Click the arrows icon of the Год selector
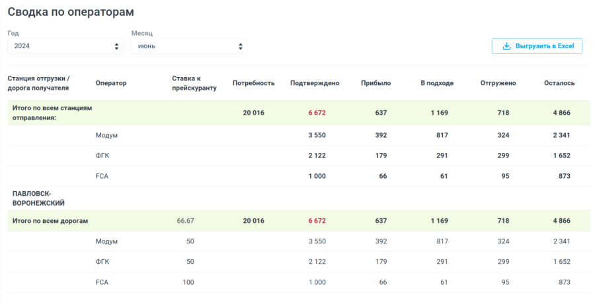Screen dimensions: 595x304 click(x=117, y=46)
